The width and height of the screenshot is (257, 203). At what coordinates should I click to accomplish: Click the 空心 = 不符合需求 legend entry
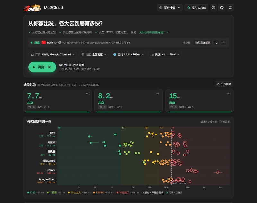(152, 192)
